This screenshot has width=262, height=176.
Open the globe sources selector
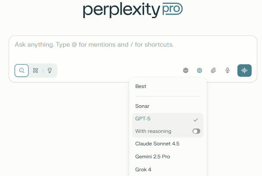(x=186, y=70)
